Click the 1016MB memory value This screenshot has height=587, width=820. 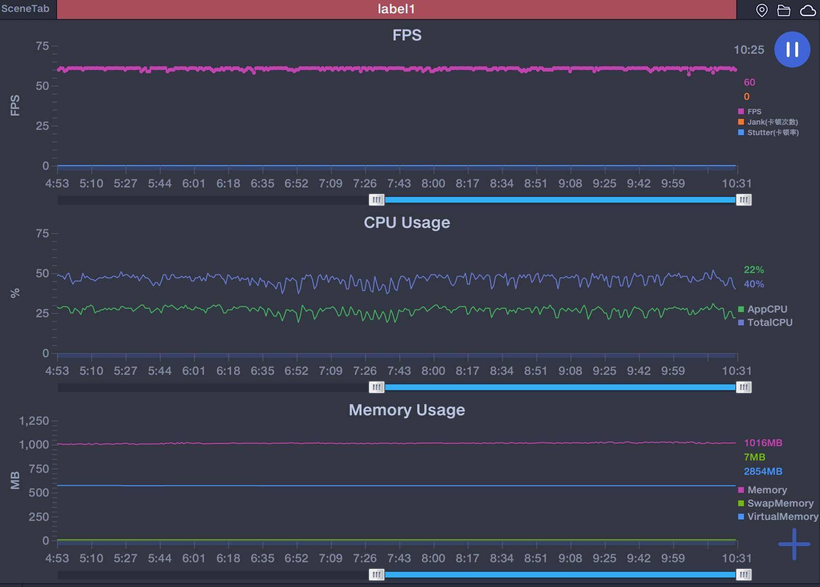tap(763, 443)
